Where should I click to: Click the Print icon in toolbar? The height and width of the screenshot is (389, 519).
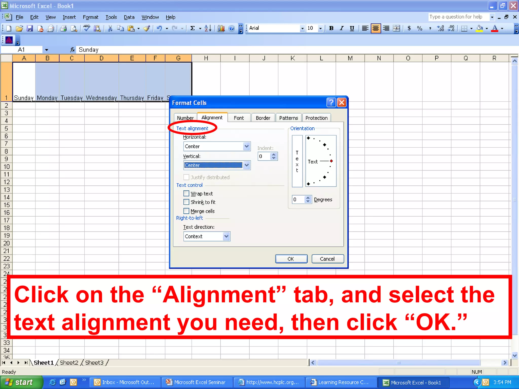coord(63,28)
